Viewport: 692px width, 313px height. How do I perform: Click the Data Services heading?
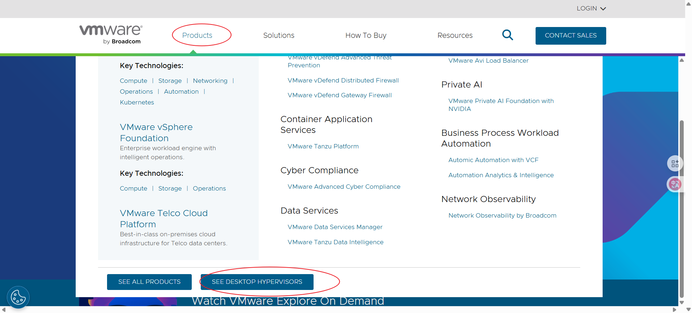coord(309,211)
